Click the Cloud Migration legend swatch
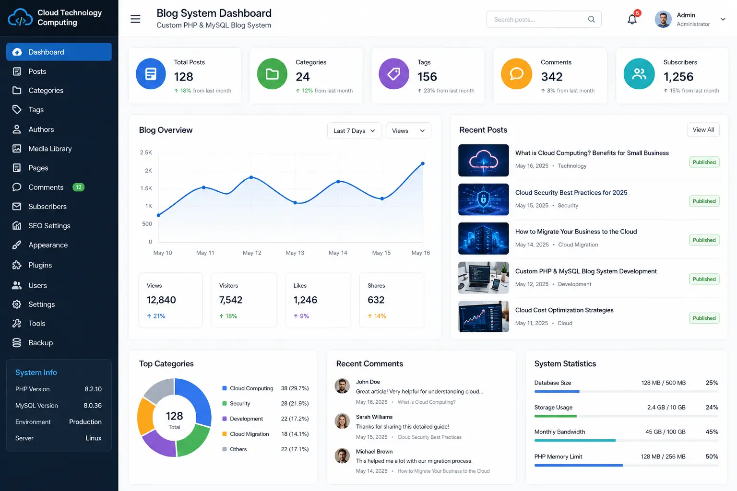 pyautogui.click(x=225, y=434)
